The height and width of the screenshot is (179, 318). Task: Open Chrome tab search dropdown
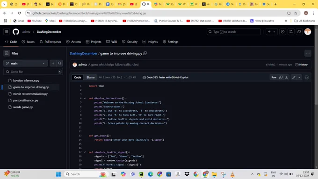point(4,4)
